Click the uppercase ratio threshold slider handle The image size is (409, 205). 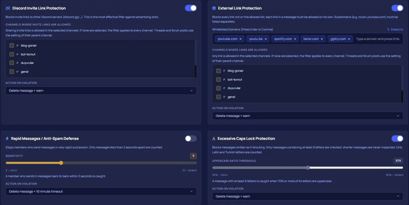click(x=308, y=168)
